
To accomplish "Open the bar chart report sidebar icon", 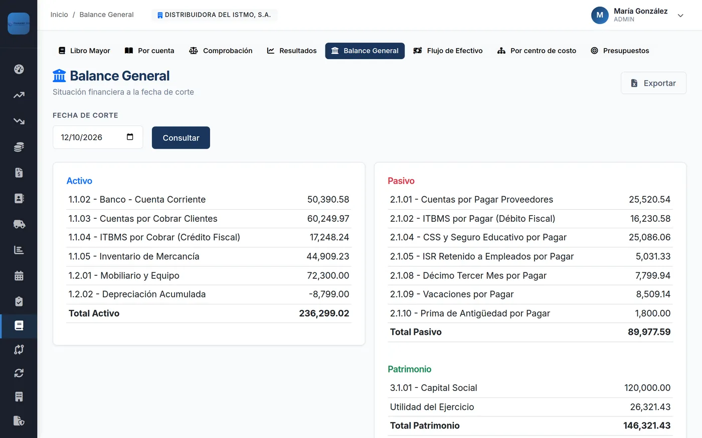I will click(19, 250).
